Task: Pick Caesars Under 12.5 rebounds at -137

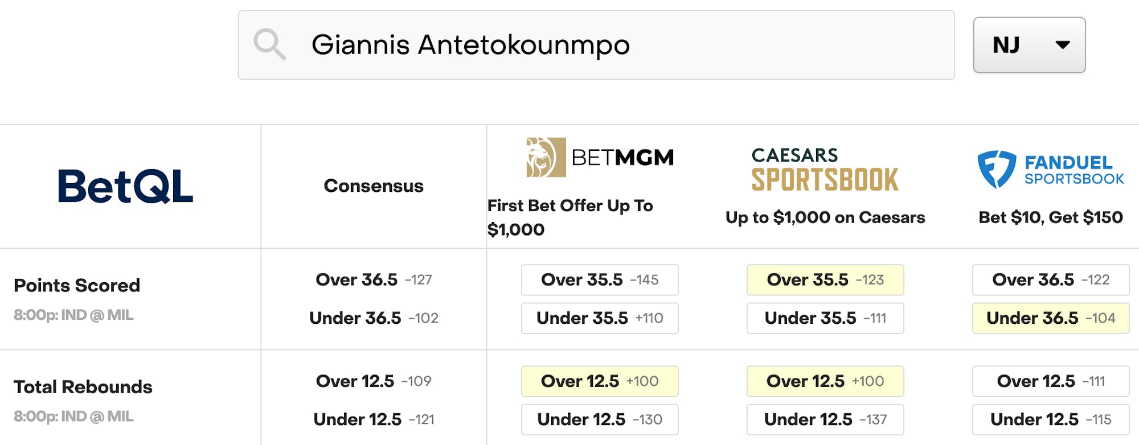Action: coord(825,419)
